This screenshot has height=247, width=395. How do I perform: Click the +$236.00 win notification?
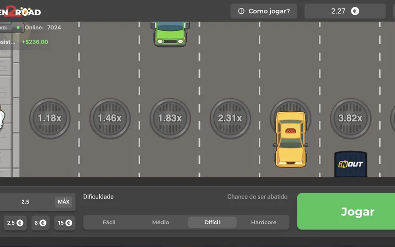click(x=35, y=42)
